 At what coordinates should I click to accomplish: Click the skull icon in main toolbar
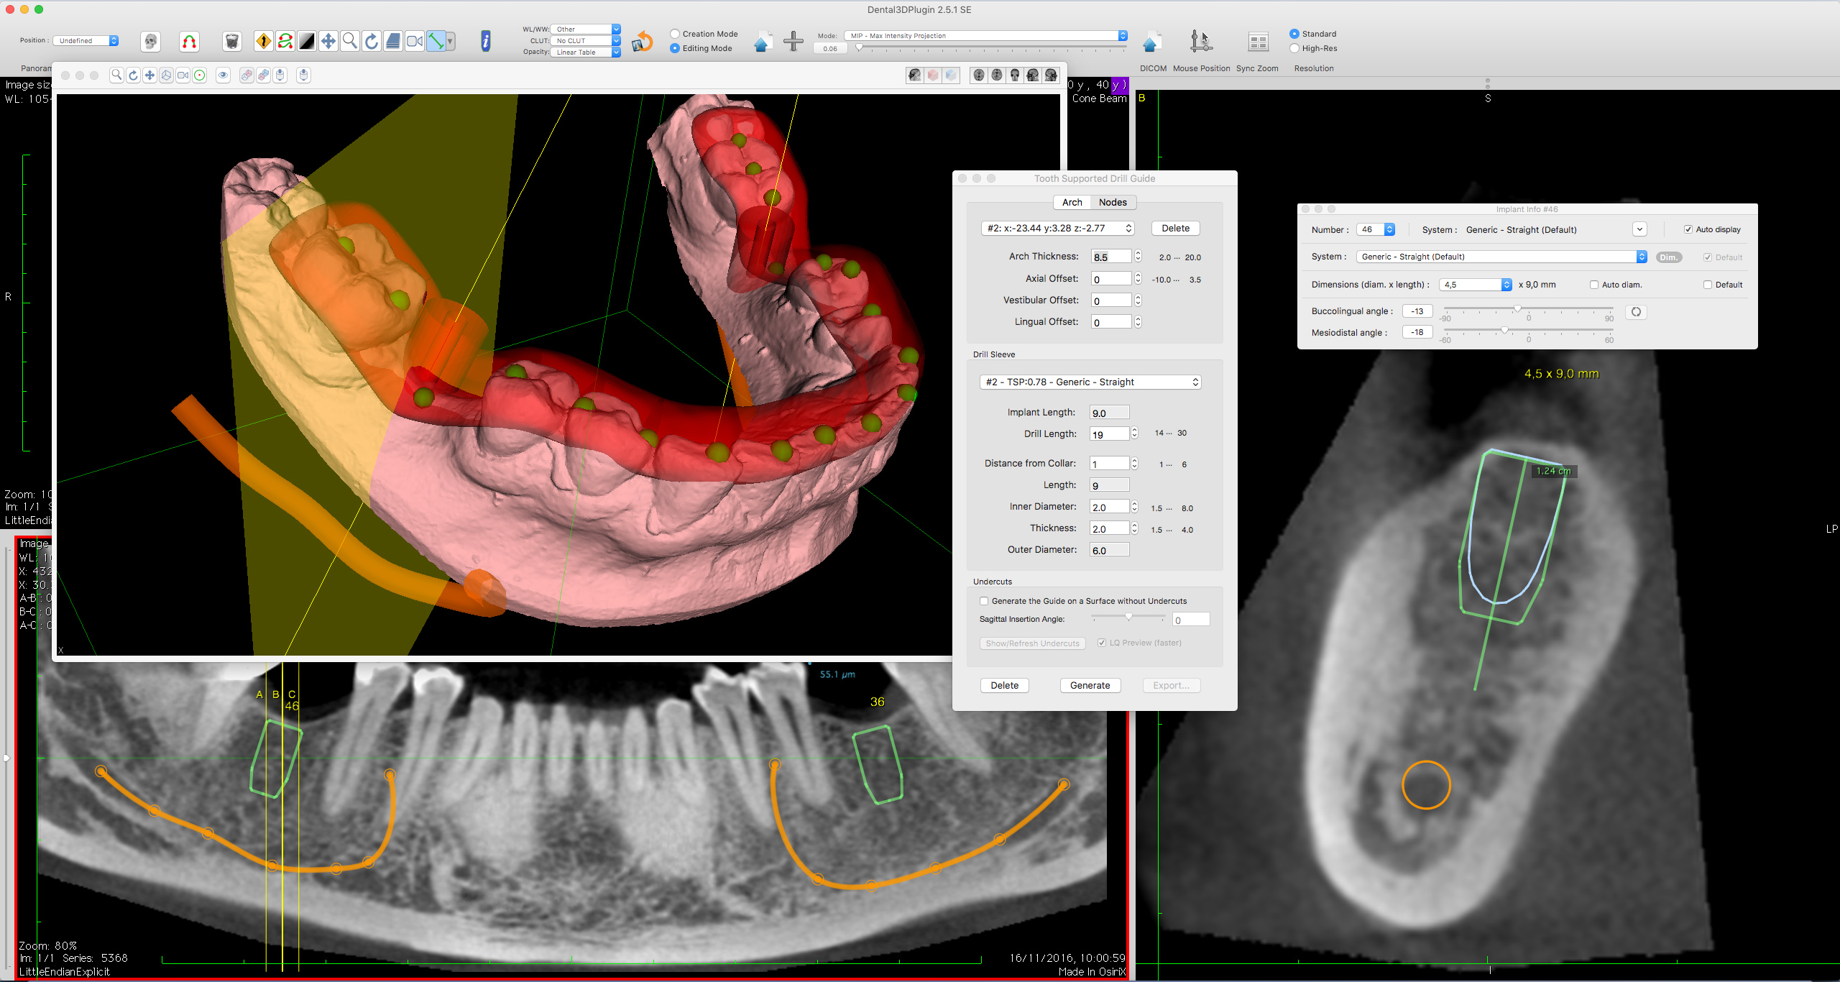click(x=151, y=42)
